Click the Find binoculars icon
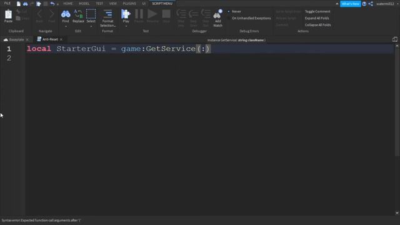The image size is (400, 225). click(x=66, y=14)
